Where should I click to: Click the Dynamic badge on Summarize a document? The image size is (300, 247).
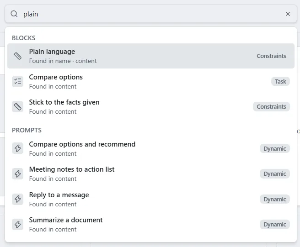click(x=275, y=225)
